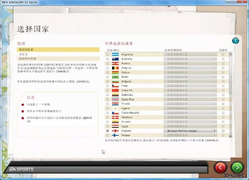Enable the Belgium country checkbox
The image size is (249, 180).
(x=107, y=68)
